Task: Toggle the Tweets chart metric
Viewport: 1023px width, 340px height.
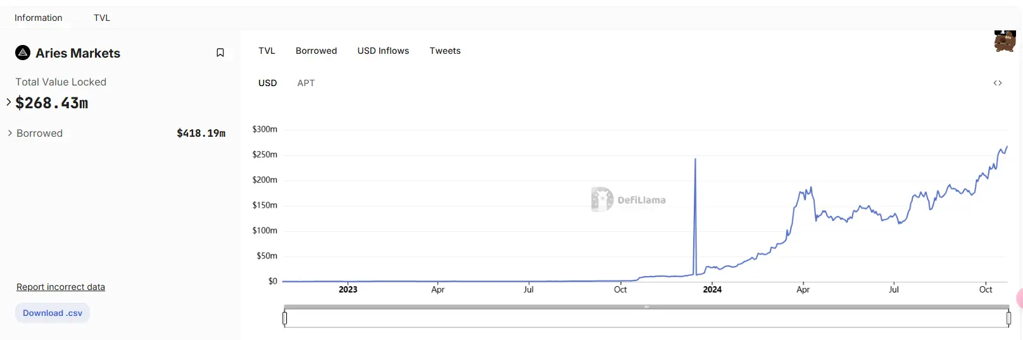Action: [x=445, y=51]
